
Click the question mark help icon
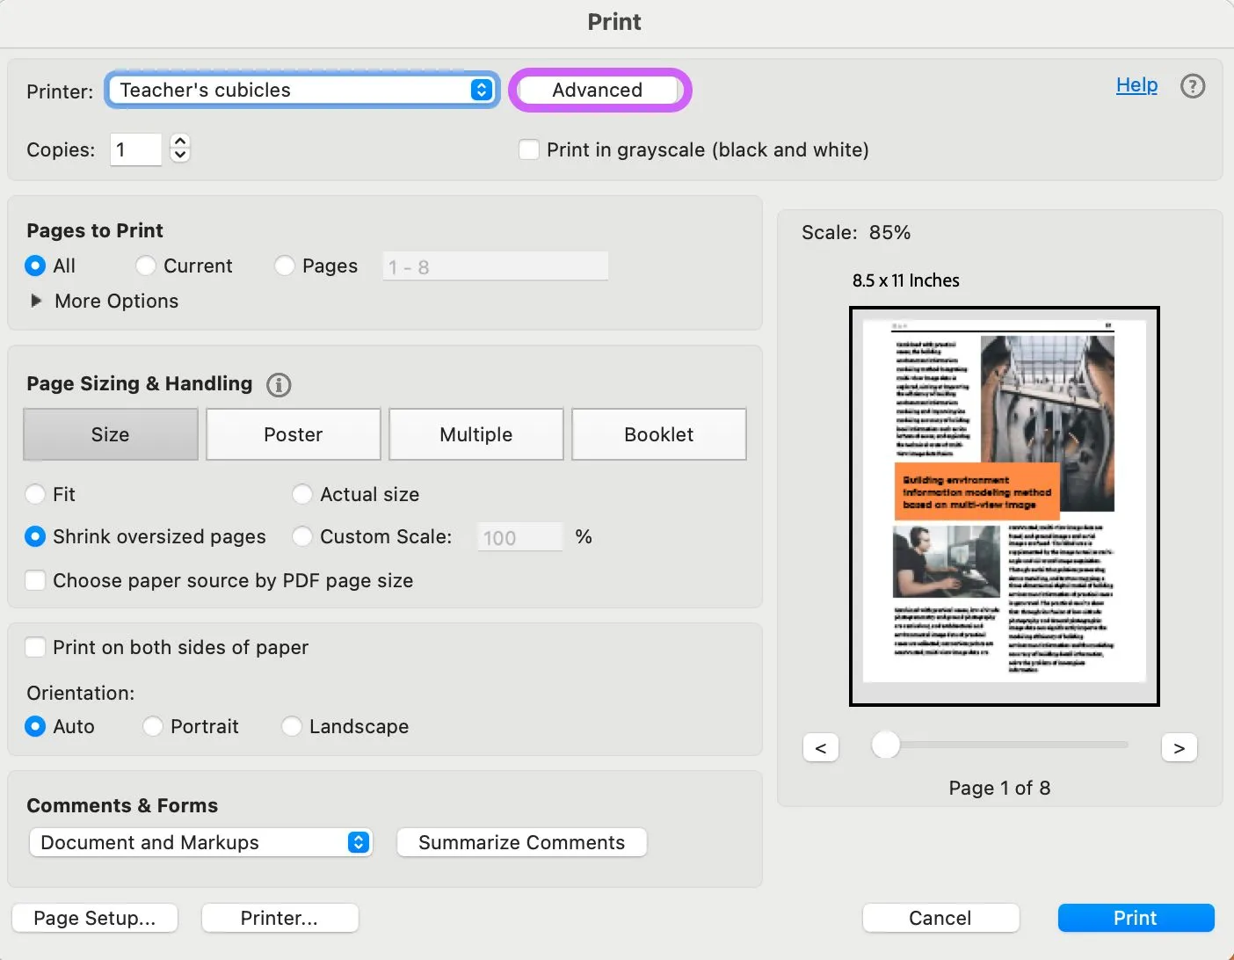point(1193,85)
